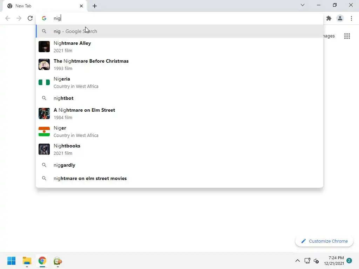
Task: Select the New Tab browser tab
Action: click(x=45, y=6)
